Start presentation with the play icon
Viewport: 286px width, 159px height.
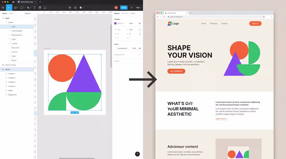coord(132,8)
